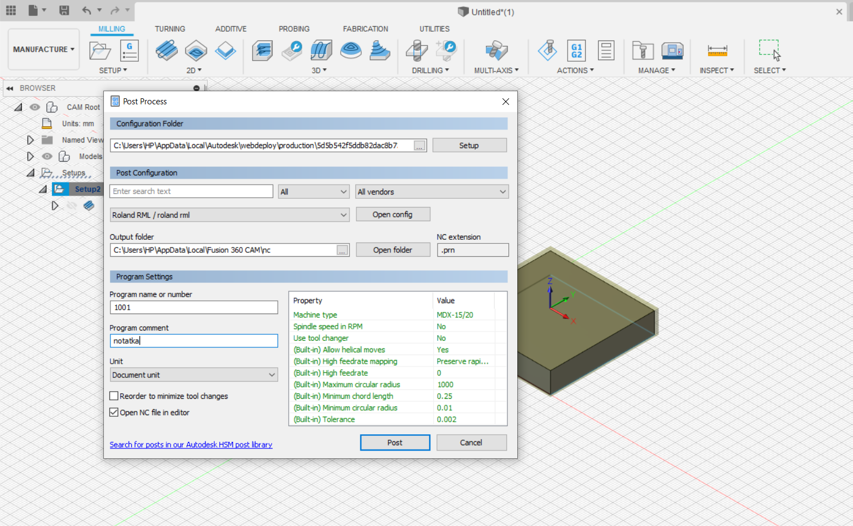Collapse the Setup2 tree node
Image resolution: width=853 pixels, height=526 pixels.
coord(43,189)
